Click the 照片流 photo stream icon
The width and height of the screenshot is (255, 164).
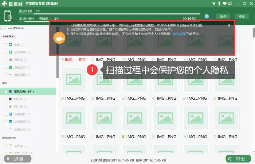(x=10, y=99)
